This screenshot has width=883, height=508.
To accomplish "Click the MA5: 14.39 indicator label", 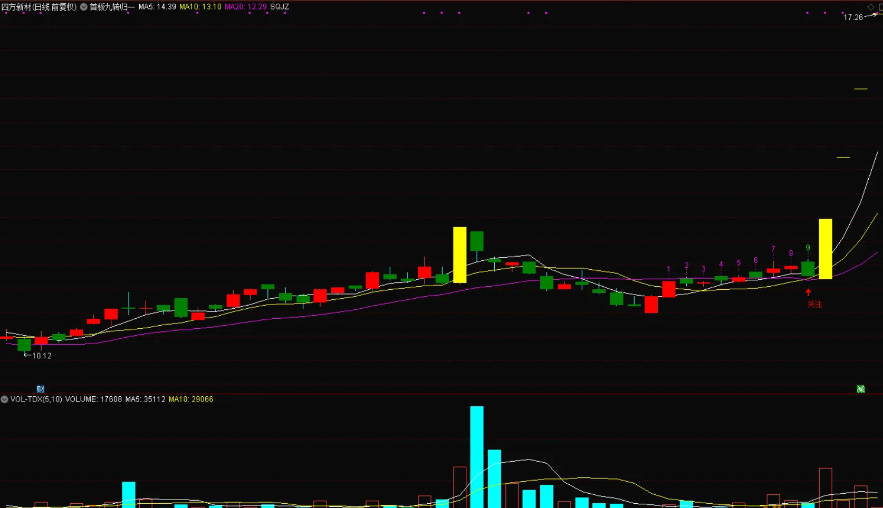I will tap(157, 7).
